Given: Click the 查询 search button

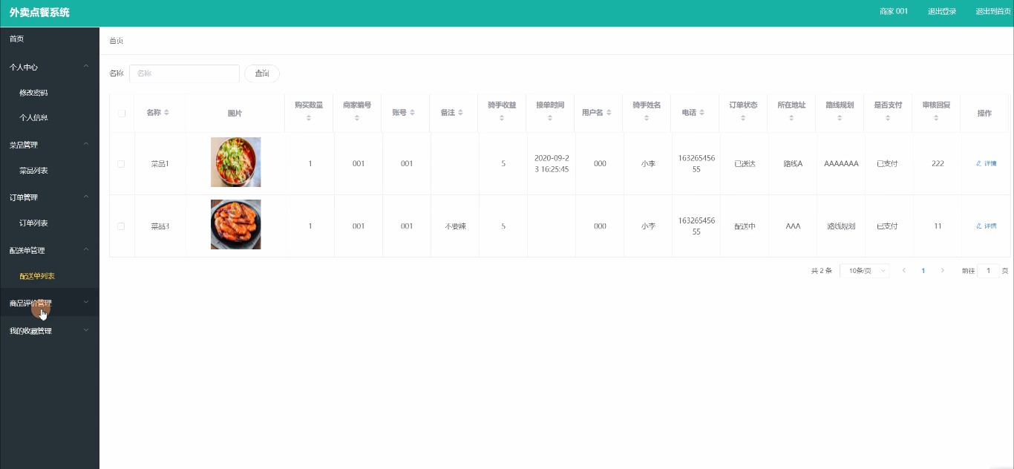Looking at the screenshot, I should pyautogui.click(x=262, y=73).
